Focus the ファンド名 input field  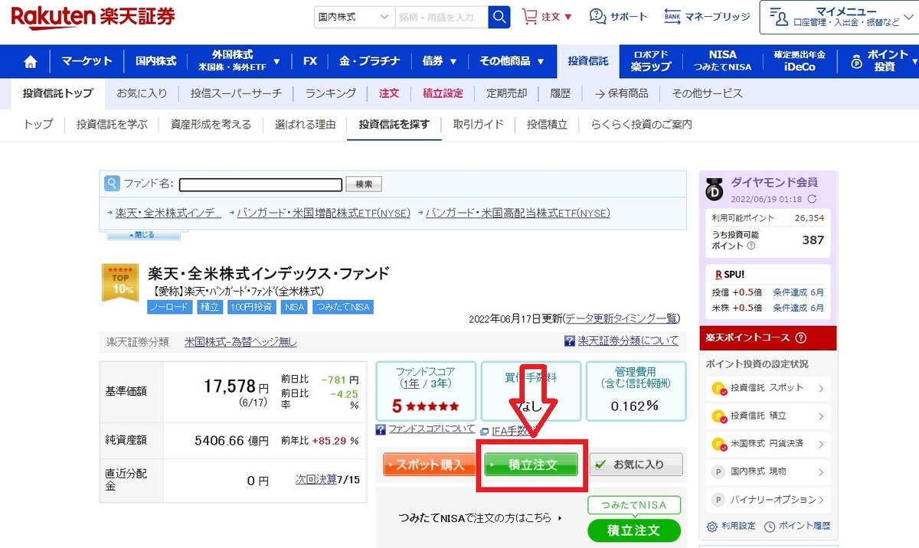[260, 184]
